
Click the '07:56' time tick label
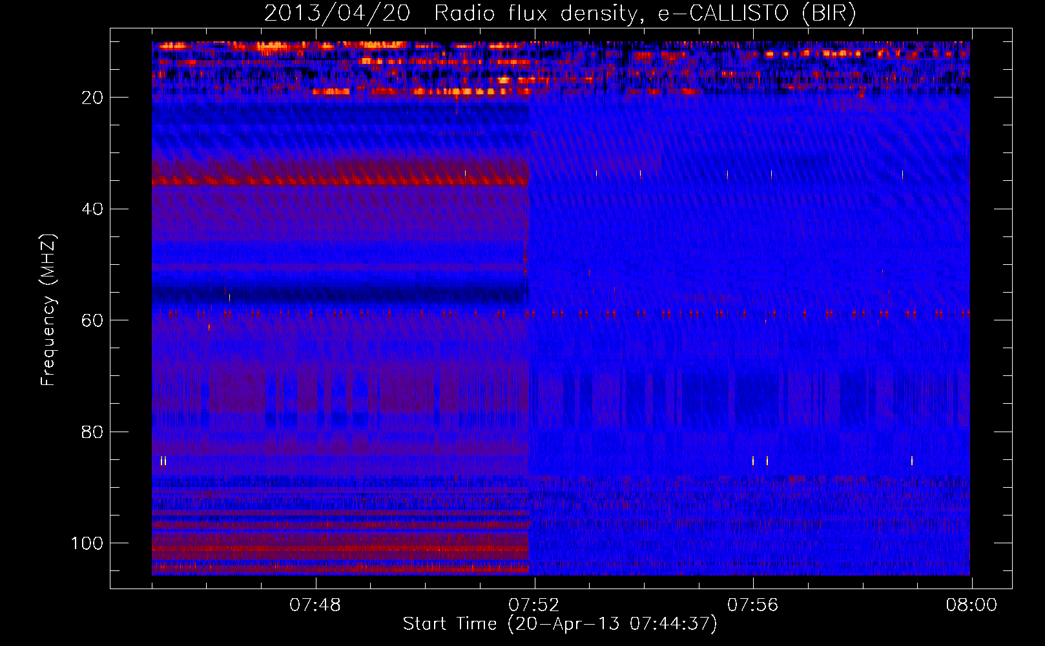pyautogui.click(x=753, y=605)
